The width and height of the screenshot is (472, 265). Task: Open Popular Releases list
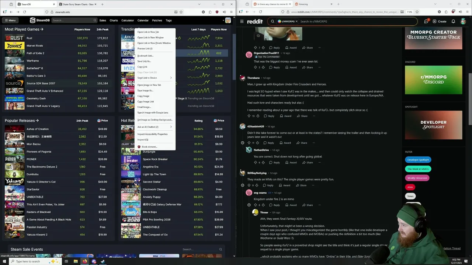pos(22,120)
